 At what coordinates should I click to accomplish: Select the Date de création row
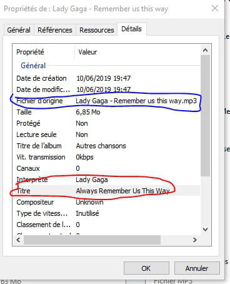pyautogui.click(x=106, y=78)
